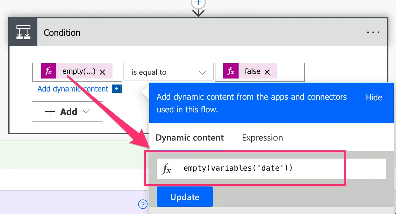Click the help question mark icon
This screenshot has height=214, width=396.
pos(143,205)
